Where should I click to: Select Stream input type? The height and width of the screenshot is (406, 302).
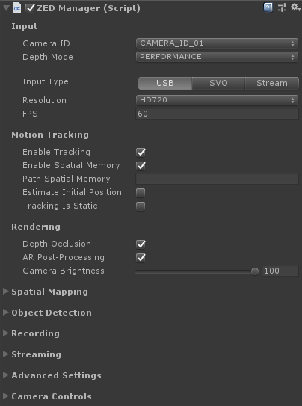(271, 83)
